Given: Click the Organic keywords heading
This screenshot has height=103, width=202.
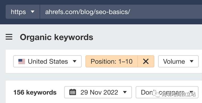Looking at the screenshot, I should click(57, 37).
